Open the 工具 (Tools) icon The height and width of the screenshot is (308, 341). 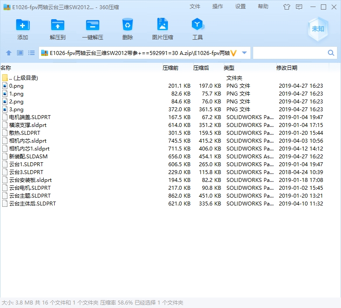coord(198,24)
